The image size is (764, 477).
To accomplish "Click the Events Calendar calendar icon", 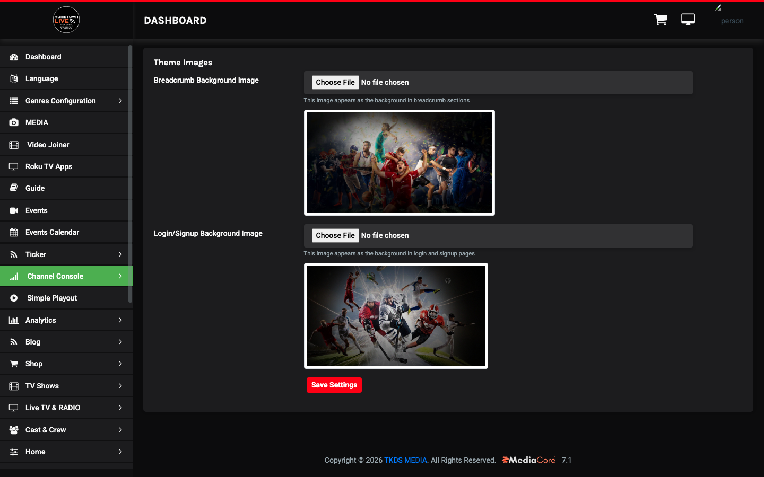I will point(14,232).
